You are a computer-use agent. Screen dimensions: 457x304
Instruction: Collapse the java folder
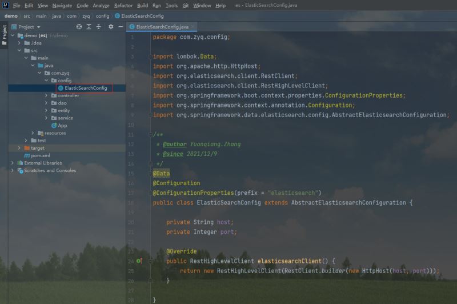pos(33,66)
